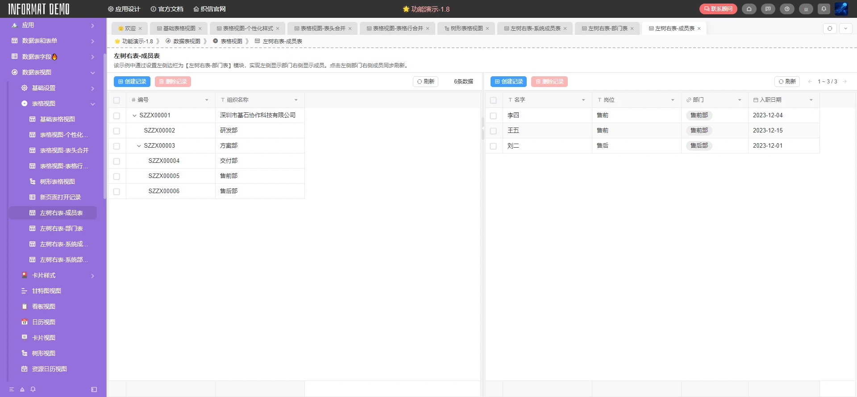Image resolution: width=857 pixels, height=397 pixels.
Task: Open 看板视图 in the sidebar
Action: (44, 306)
